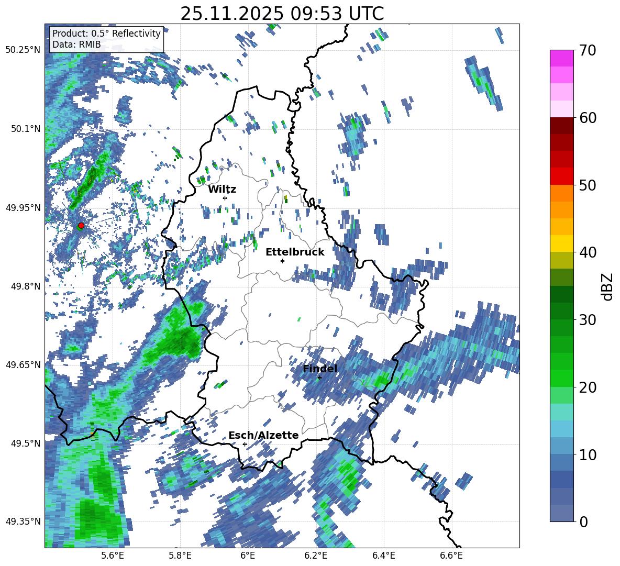This screenshot has height=566, width=620.
Task: Click the Ettelbruck city label
Action: pyautogui.click(x=295, y=252)
